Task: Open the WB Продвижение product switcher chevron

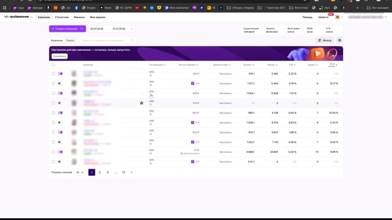Action: [x=31, y=17]
